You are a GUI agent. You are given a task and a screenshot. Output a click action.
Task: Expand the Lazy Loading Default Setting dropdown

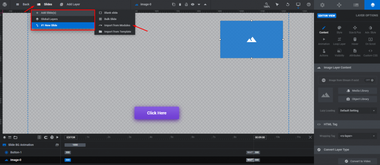tap(357, 111)
